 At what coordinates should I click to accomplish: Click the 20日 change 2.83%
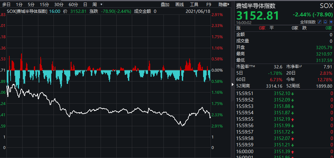click(326, 73)
